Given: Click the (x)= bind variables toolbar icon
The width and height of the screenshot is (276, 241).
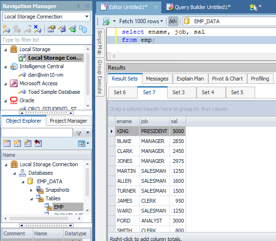Looking at the screenshot, I should tap(173, 21).
